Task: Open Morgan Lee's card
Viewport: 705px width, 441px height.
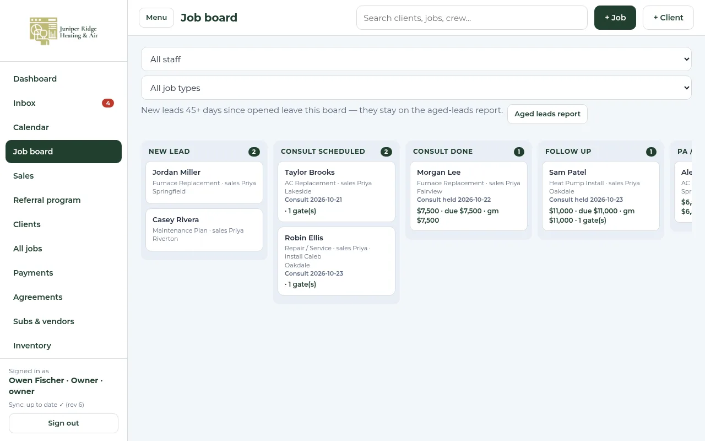Action: [469, 196]
